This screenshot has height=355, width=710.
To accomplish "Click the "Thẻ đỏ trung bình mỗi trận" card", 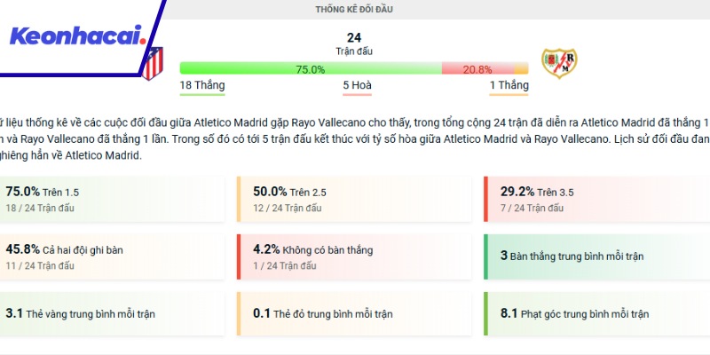I will pos(354,313).
